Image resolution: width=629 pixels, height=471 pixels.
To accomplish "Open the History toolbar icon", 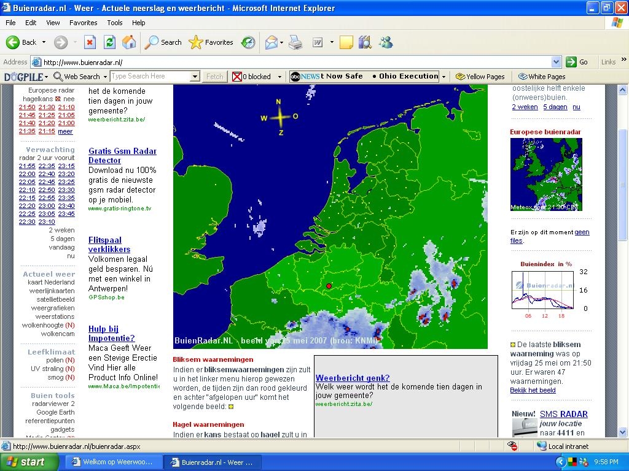I will pyautogui.click(x=248, y=42).
